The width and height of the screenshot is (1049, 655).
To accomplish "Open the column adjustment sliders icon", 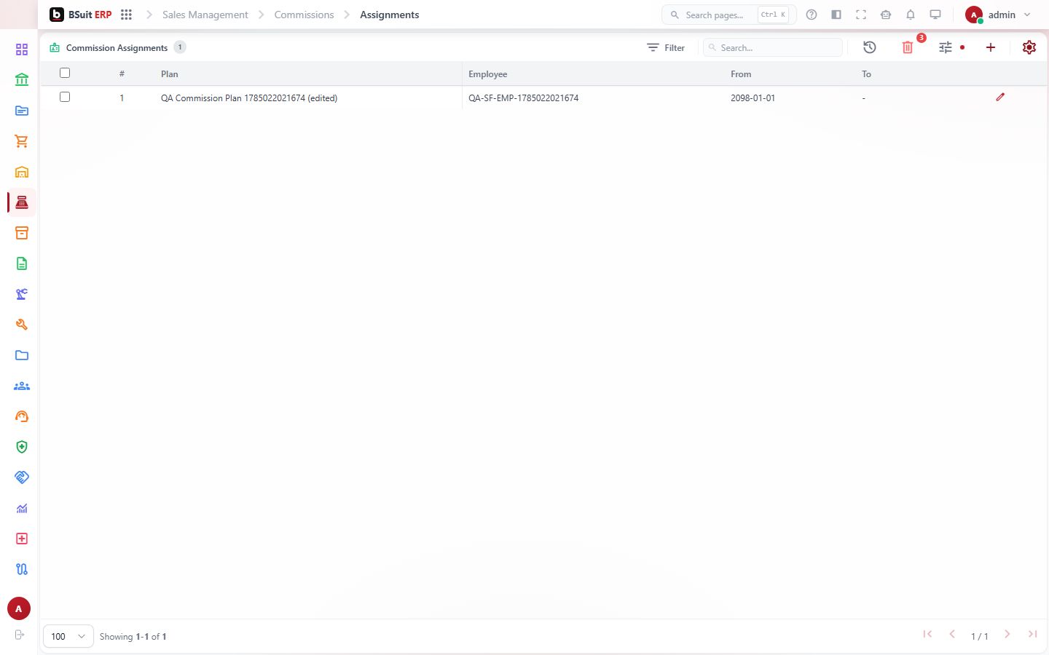I will click(946, 47).
